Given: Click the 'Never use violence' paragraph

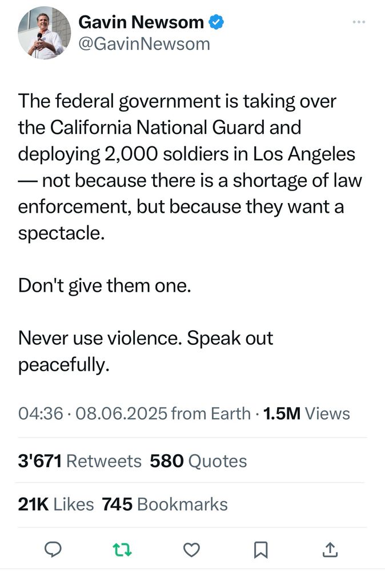Looking at the screenshot, I should (x=145, y=351).
